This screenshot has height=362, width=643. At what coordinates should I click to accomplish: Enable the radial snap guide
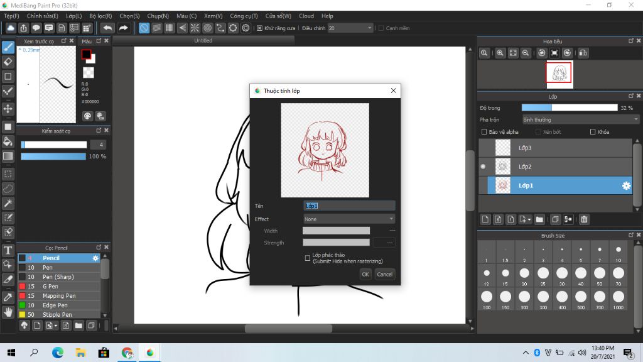click(195, 28)
